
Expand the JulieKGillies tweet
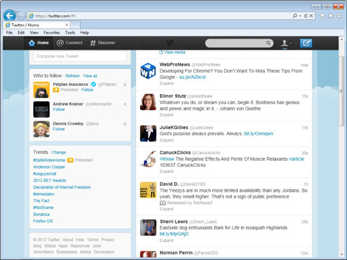(167, 140)
